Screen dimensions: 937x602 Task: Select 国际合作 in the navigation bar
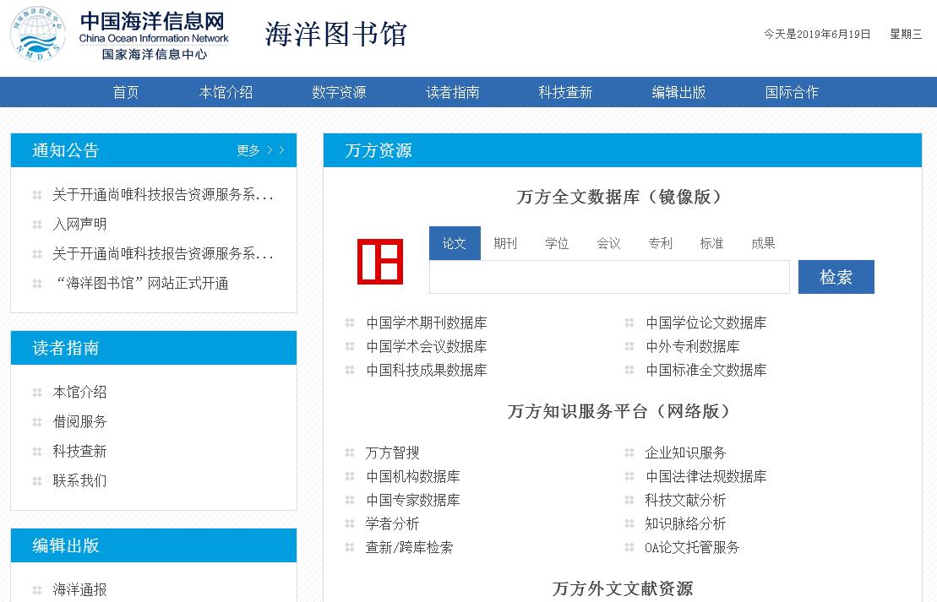pos(792,92)
